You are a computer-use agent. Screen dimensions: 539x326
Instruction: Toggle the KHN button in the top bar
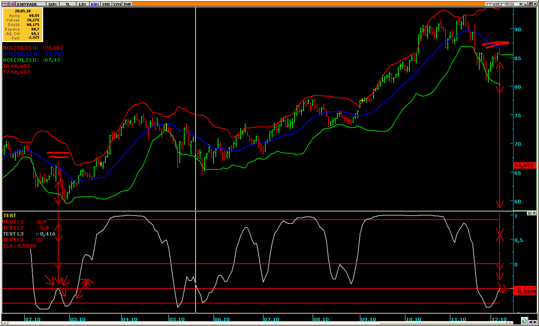(95, 4)
